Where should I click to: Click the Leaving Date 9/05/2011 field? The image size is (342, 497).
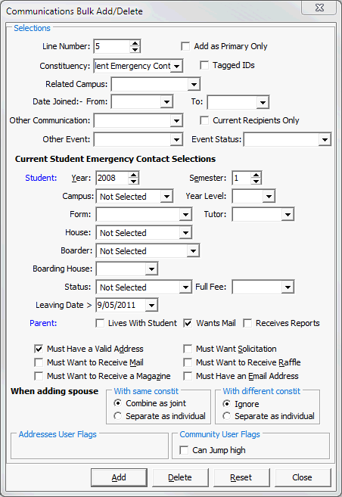click(121, 306)
